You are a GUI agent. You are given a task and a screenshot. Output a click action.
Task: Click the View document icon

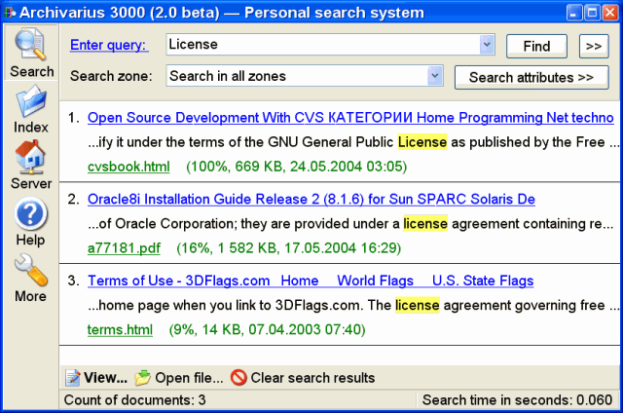click(x=72, y=378)
